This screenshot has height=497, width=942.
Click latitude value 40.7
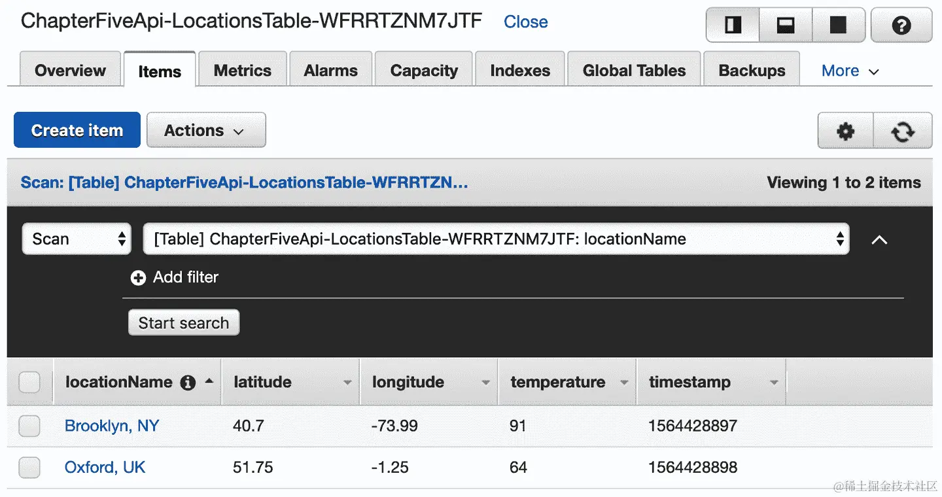coord(249,426)
